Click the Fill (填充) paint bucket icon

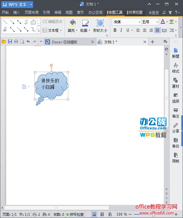tap(72, 23)
